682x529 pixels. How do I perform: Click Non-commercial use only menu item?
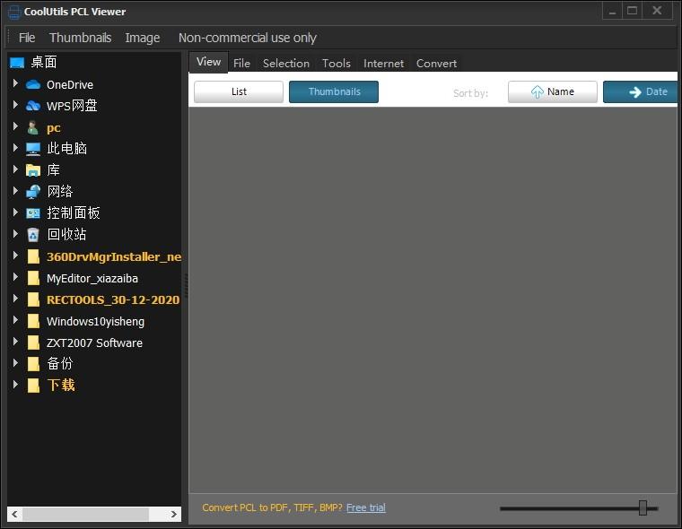click(247, 38)
